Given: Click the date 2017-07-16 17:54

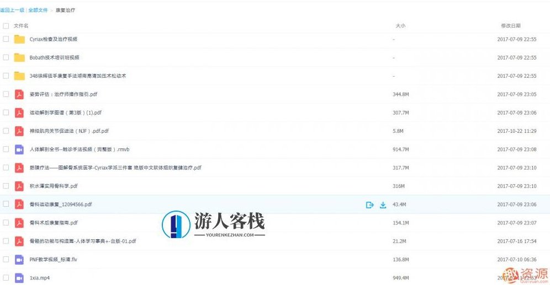Looking at the screenshot, I should 517,241.
